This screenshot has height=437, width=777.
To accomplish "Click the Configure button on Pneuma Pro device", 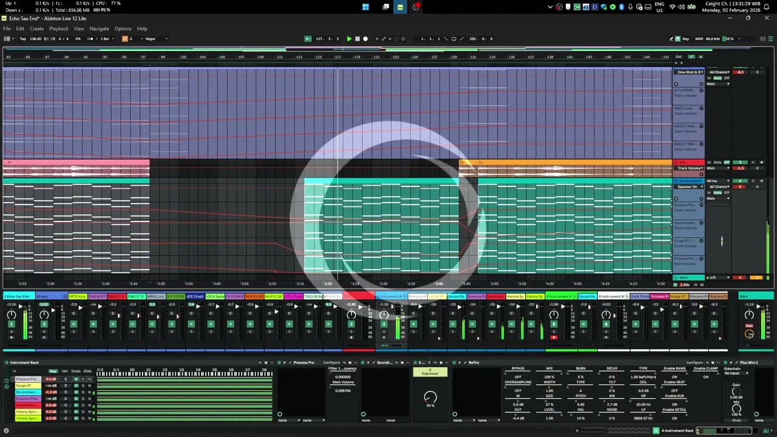I will click(331, 363).
